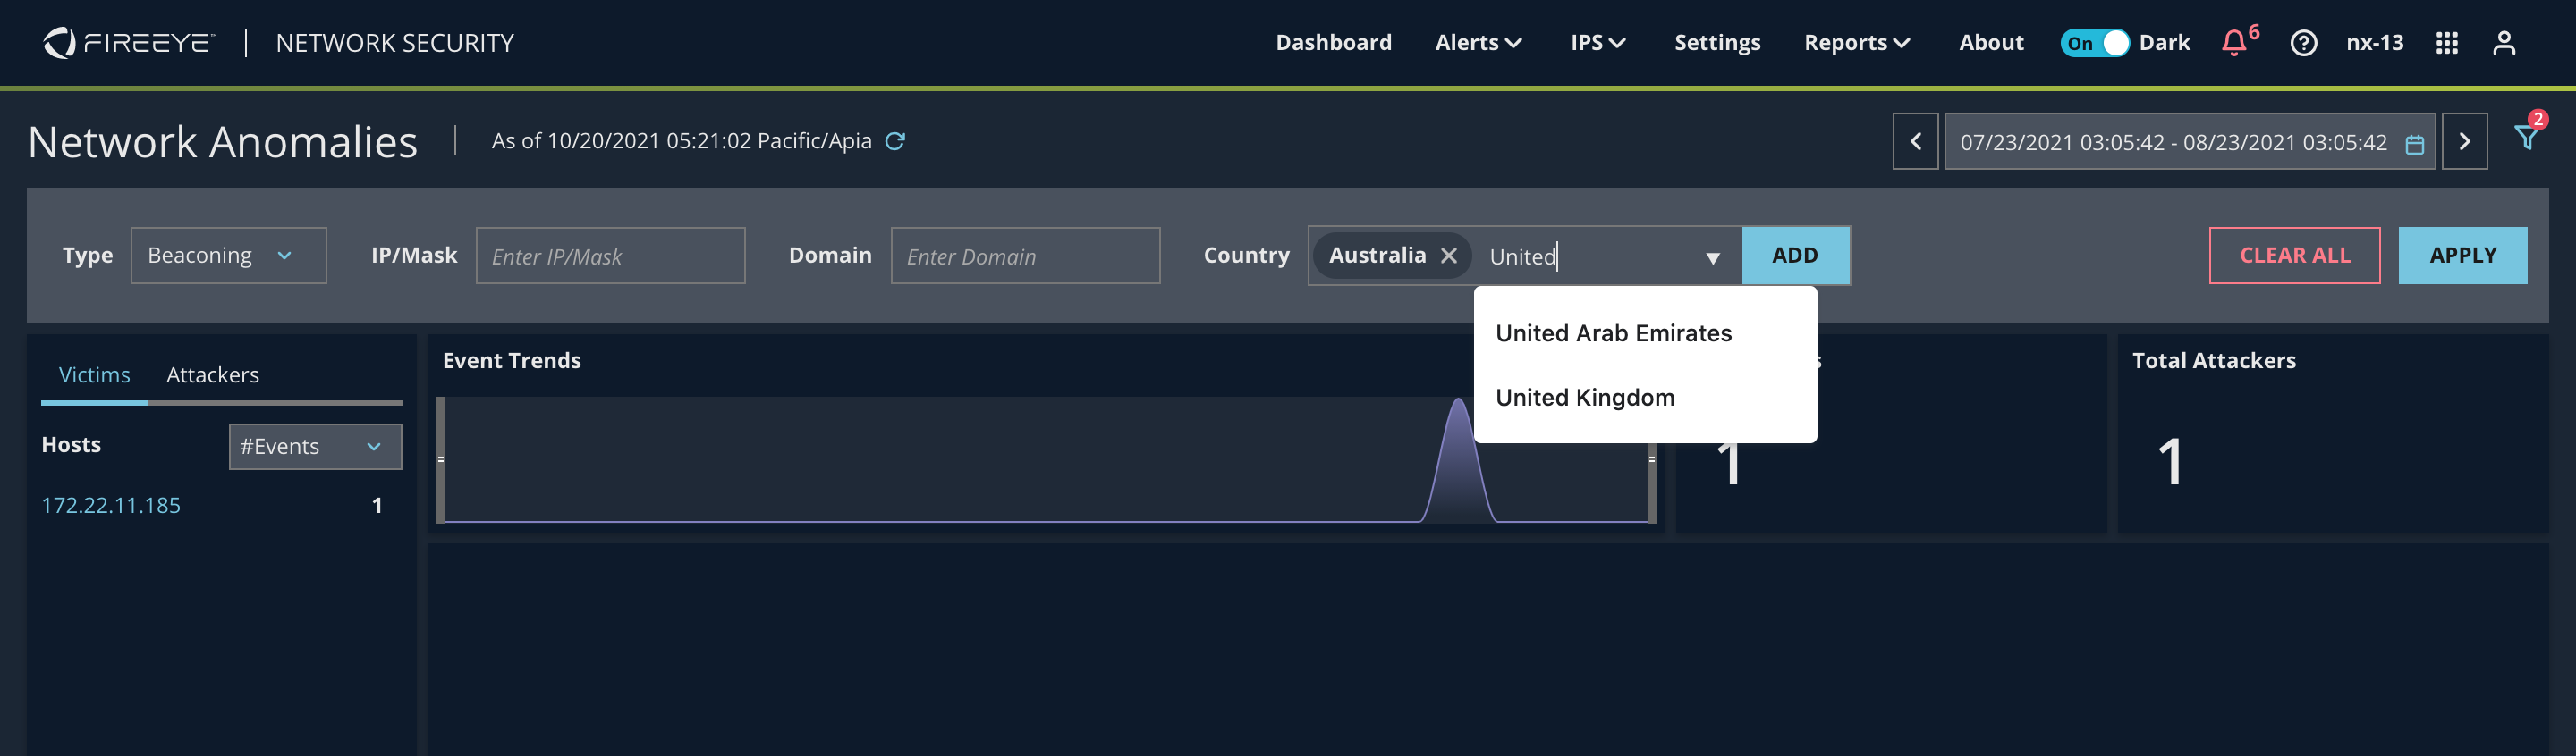Open the notifications bell icon
The image size is (2576, 756).
[x=2233, y=43]
